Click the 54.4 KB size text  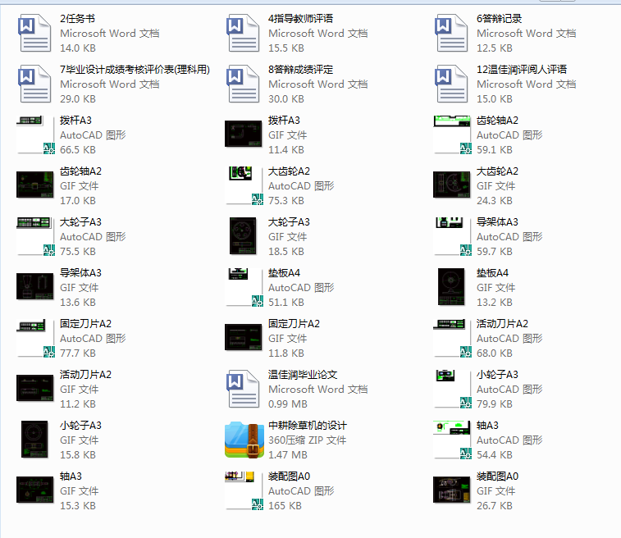(495, 455)
